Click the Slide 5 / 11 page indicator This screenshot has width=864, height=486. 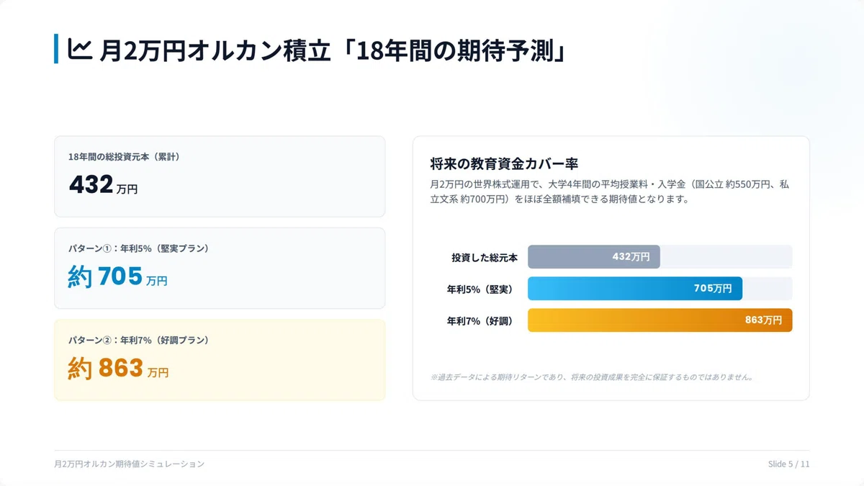click(788, 464)
